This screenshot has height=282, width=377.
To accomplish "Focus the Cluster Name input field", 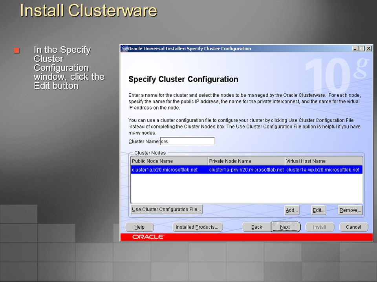I will 187,141.
